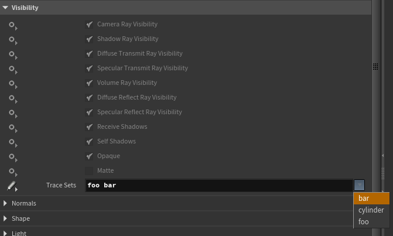The height and width of the screenshot is (236, 393).
Task: Click the gear icon beside Camera Ray Visibility
Action: (x=12, y=25)
